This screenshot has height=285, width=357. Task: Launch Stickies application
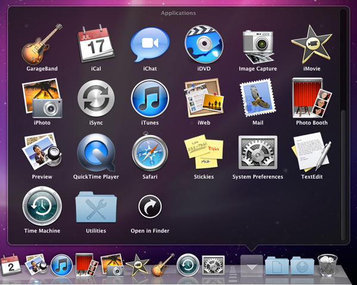pos(203,151)
